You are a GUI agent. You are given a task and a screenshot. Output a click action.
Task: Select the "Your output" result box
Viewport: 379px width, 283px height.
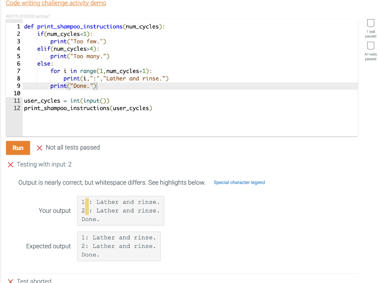point(120,211)
